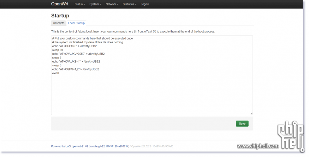Click the AT+CGPS=1,2 command line
Viewport: 309px width, 157px height.
pos(76,69)
